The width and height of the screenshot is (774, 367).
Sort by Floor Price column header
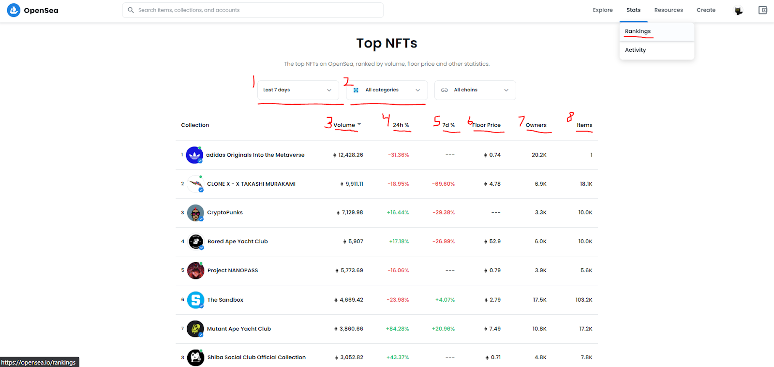[486, 125]
